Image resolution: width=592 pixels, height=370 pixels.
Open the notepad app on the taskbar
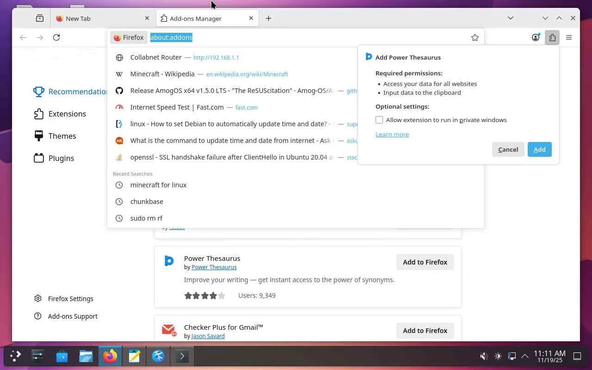[134, 356]
